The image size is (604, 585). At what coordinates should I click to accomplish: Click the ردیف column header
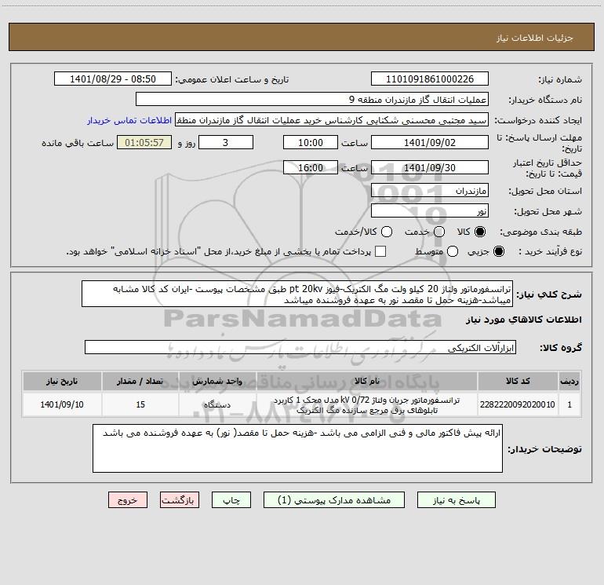tap(569, 382)
